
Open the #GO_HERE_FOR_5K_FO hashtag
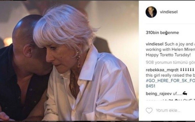tap(170, 80)
